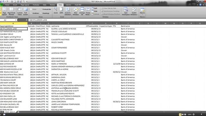Open Page Break Preview view

pyautogui.click(x=11, y=11)
